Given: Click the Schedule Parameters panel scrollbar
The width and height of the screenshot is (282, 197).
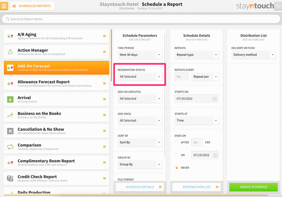Looking at the screenshot, I should coord(165,95).
